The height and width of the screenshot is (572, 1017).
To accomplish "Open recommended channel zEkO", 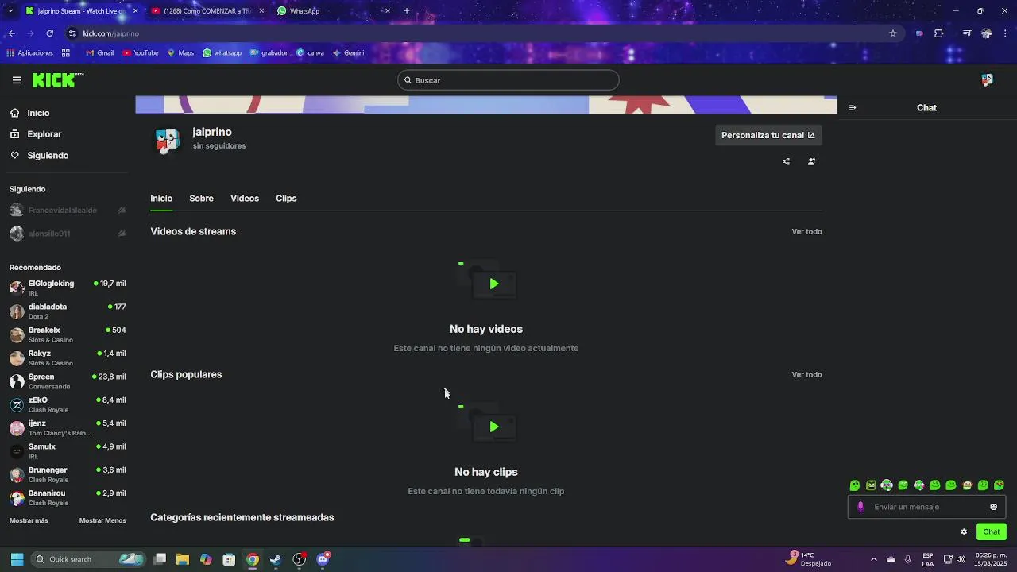I will (x=68, y=404).
